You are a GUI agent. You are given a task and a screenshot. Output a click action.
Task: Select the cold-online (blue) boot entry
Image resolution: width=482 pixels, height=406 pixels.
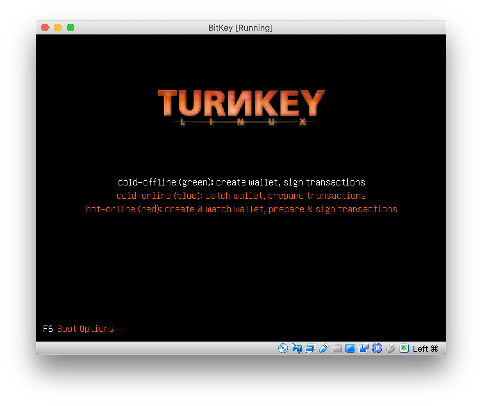coord(241,196)
